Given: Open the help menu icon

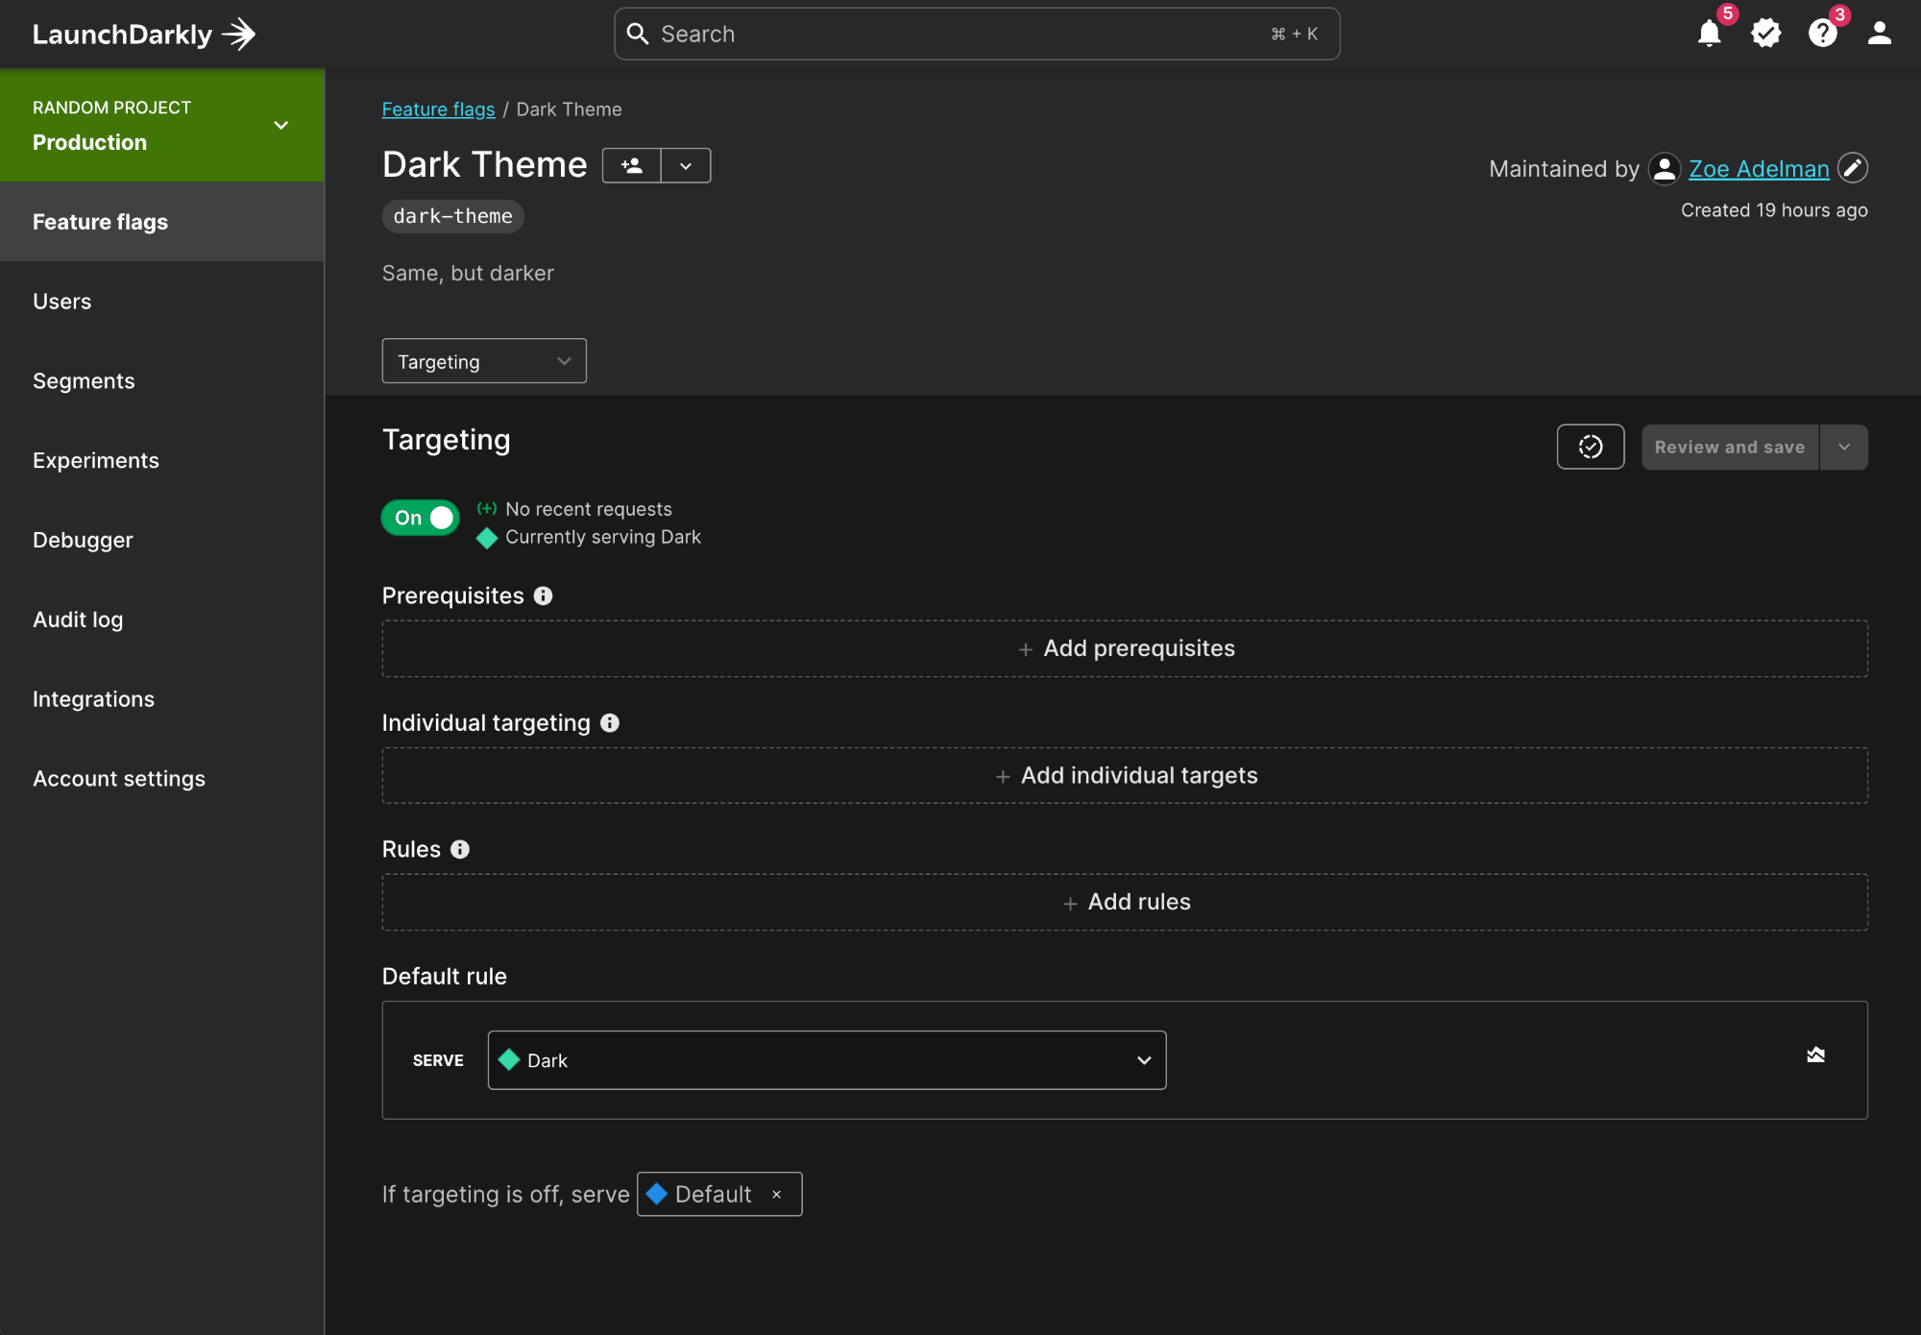Looking at the screenshot, I should click(1823, 34).
